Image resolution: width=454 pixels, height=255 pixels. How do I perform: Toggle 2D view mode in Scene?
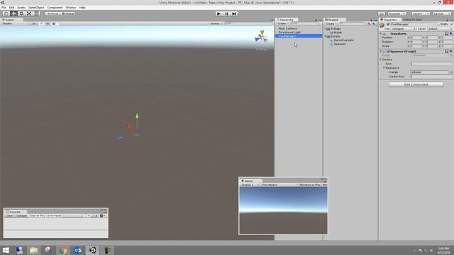pos(34,23)
